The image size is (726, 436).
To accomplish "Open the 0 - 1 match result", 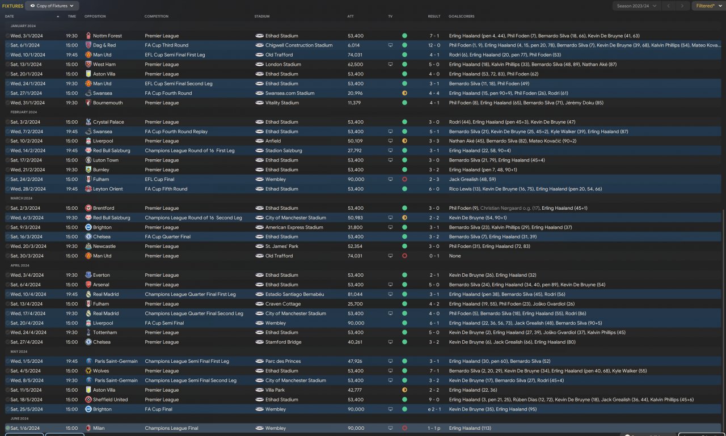I will tap(434, 256).
